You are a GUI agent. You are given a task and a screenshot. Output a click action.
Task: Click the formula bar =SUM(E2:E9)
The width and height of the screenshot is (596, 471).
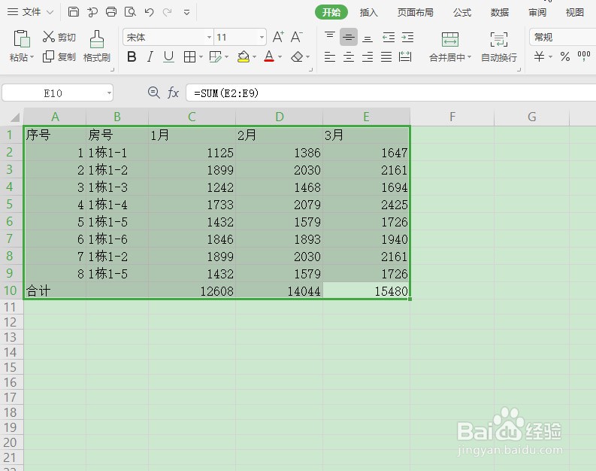click(x=391, y=93)
